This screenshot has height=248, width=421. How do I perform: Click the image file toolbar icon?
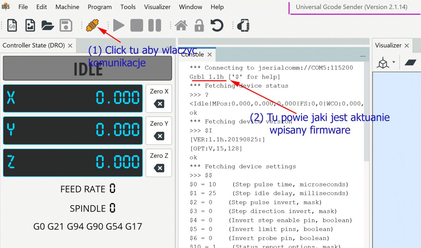[30, 26]
